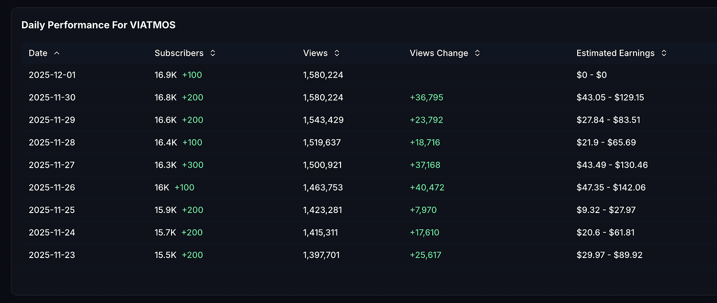Click the Views Change sort icon

[x=477, y=53]
